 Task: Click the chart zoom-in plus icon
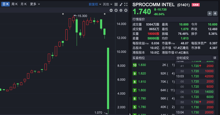[x=116, y=10]
